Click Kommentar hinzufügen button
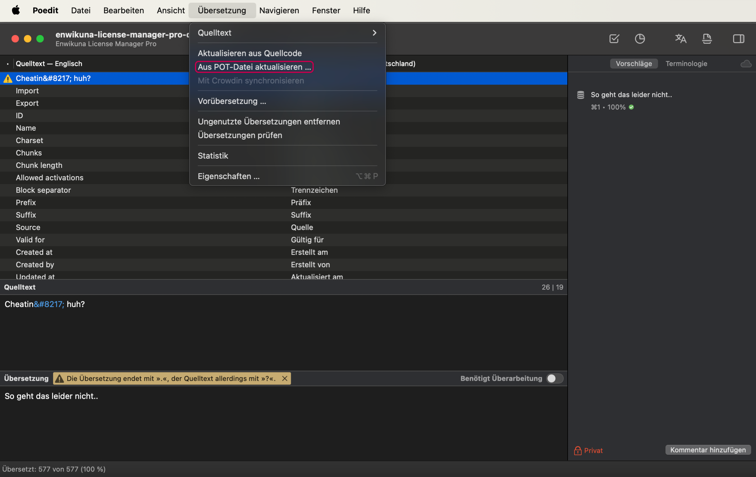 [x=708, y=450]
